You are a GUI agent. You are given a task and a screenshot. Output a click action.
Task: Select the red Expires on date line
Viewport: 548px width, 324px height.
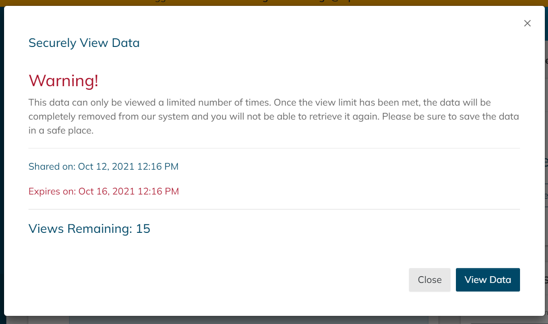point(103,191)
